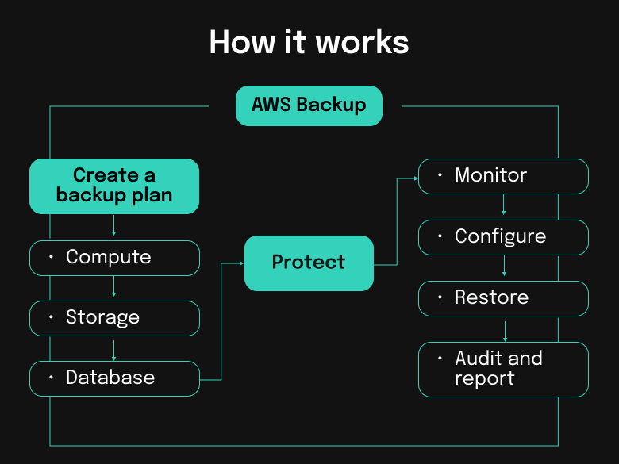This screenshot has height=464, width=619.
Task: Click the Configure step
Action: pos(503,237)
